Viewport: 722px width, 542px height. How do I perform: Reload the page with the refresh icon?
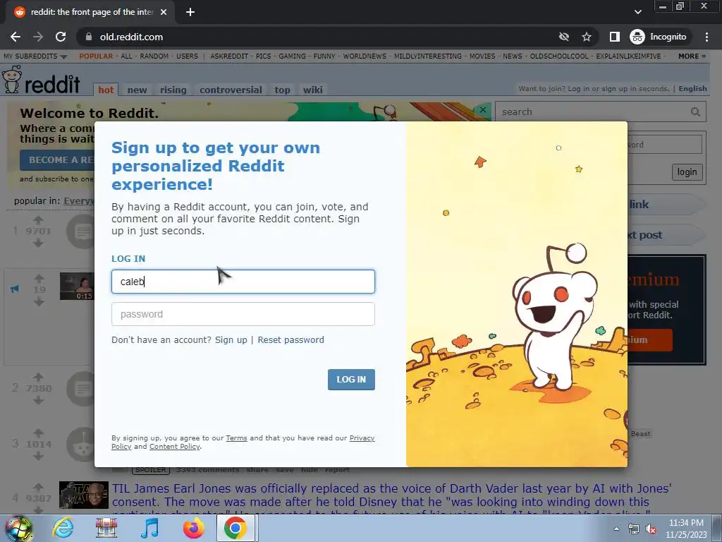coord(61,37)
